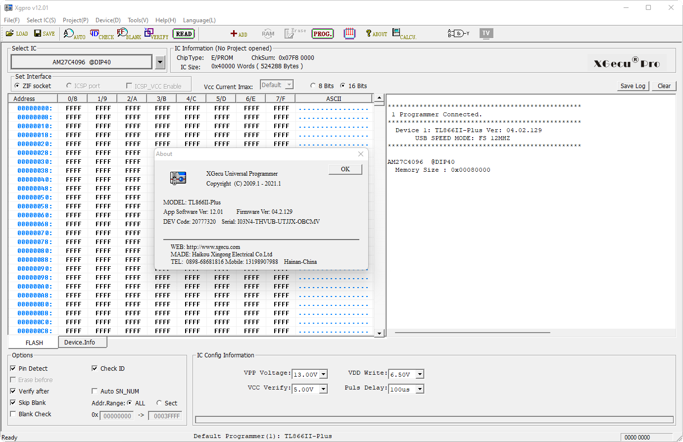Image resolution: width=683 pixels, height=442 pixels.
Task: Toggle the Verify after checkbox
Action: point(13,391)
